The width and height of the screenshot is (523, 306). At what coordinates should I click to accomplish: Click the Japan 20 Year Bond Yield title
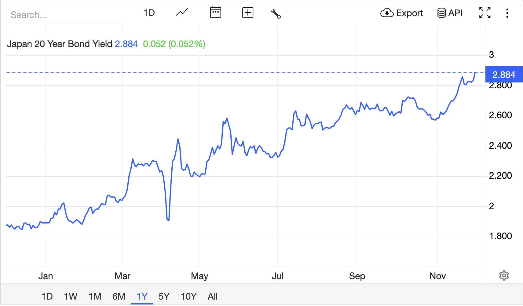[x=60, y=44]
